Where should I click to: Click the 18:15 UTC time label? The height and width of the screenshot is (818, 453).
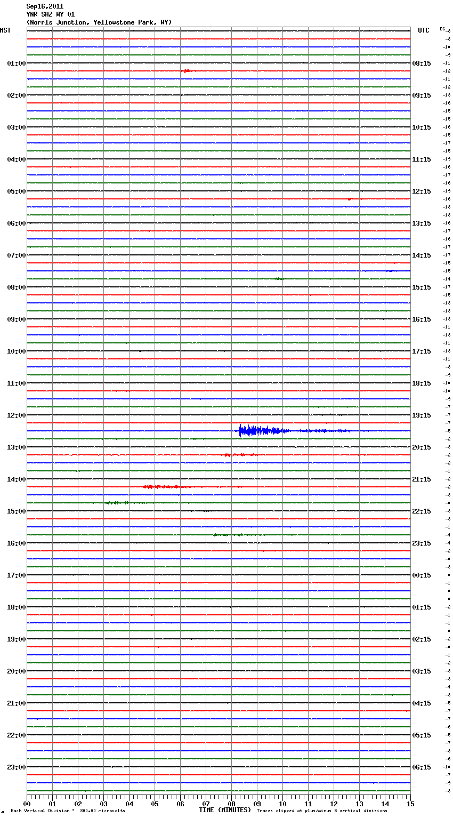(422, 383)
